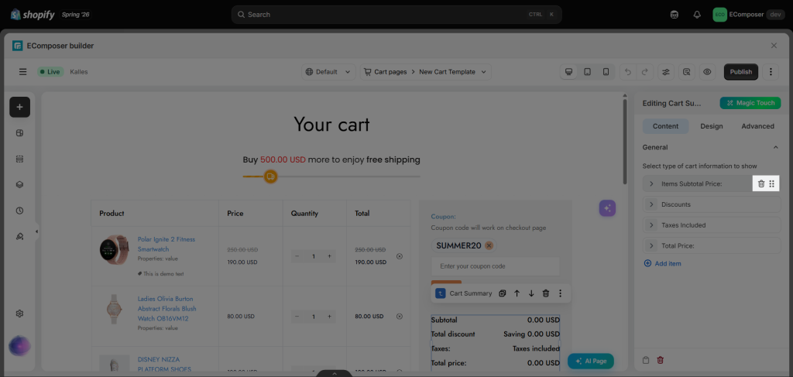Open the history clock icon
Viewport: 793px width, 377px height.
coord(19,211)
